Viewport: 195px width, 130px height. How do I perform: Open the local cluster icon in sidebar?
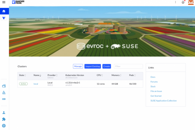click(x=4, y=18)
